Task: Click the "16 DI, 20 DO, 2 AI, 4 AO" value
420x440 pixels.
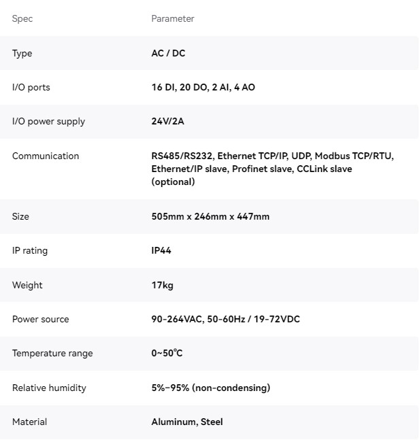Action: [203, 88]
